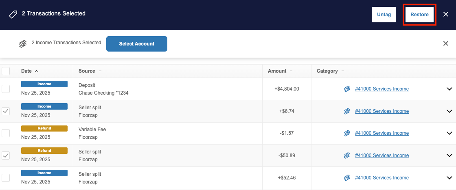Click the cash stack icon in income banner
Viewport: 456px width, 190px height.
tap(23, 44)
